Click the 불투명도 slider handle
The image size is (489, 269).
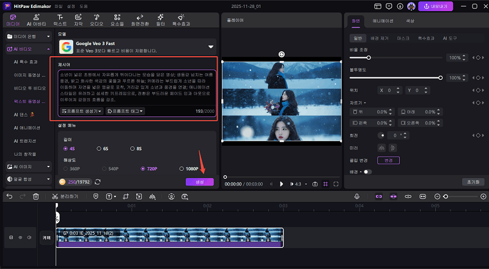pos(440,78)
